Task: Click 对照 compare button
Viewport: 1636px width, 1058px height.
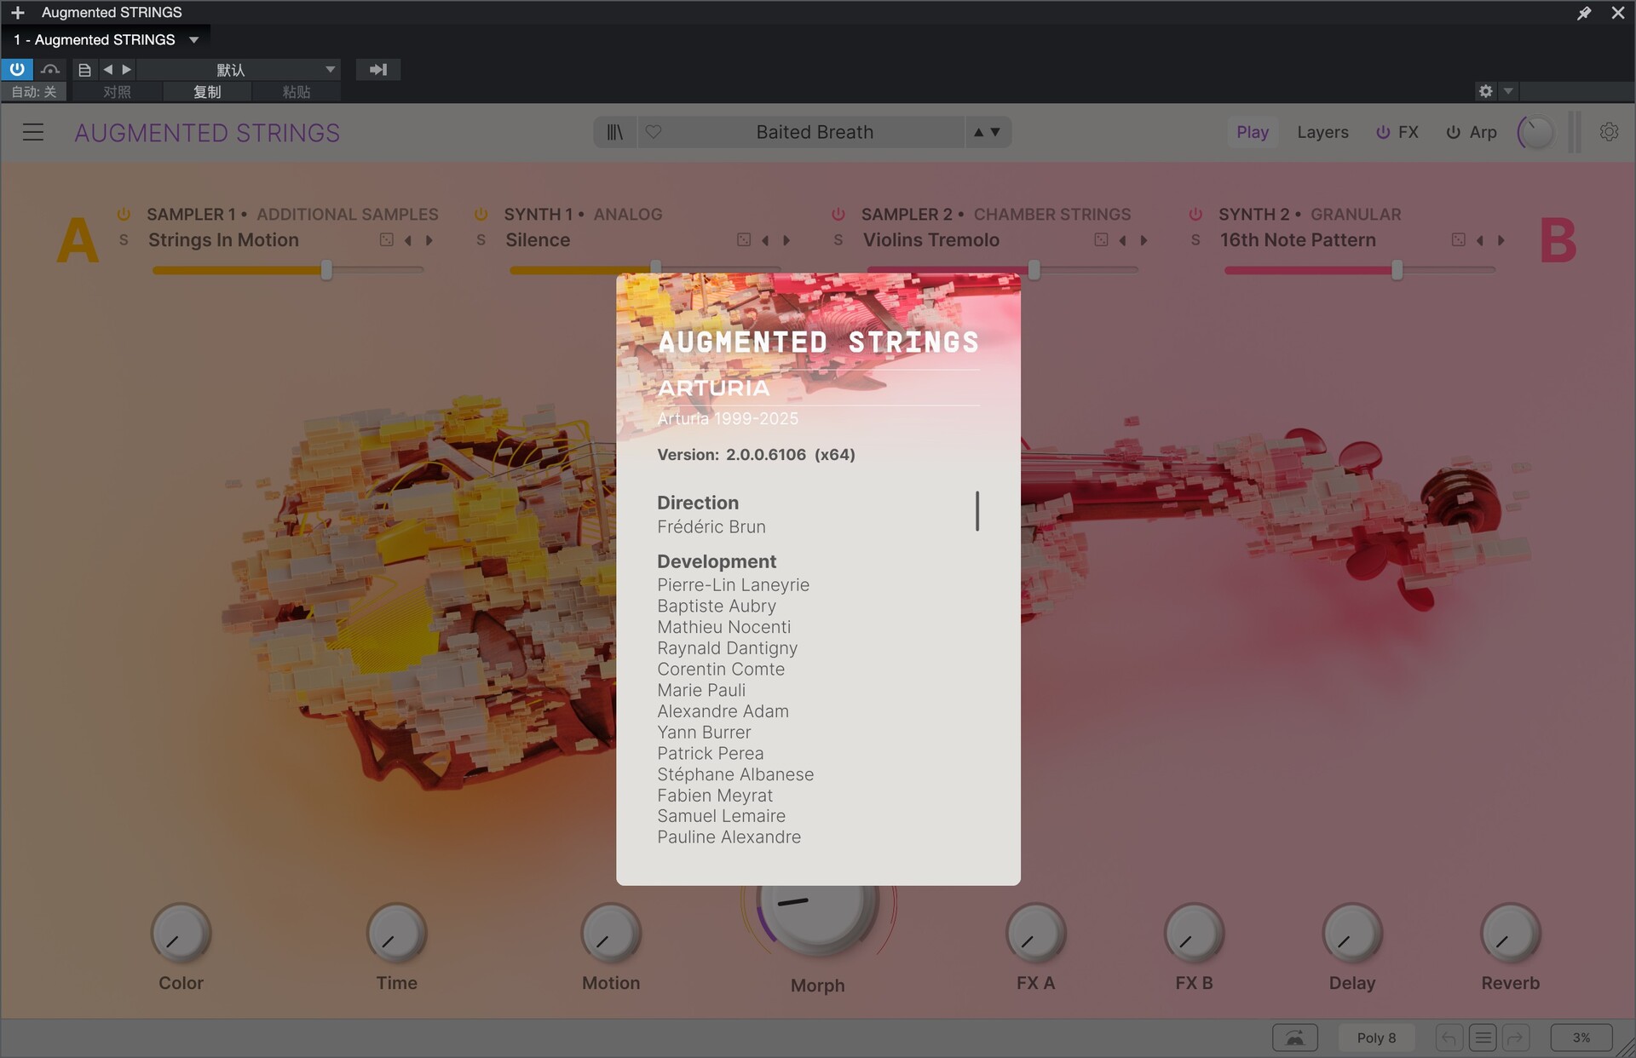Action: pyautogui.click(x=117, y=91)
